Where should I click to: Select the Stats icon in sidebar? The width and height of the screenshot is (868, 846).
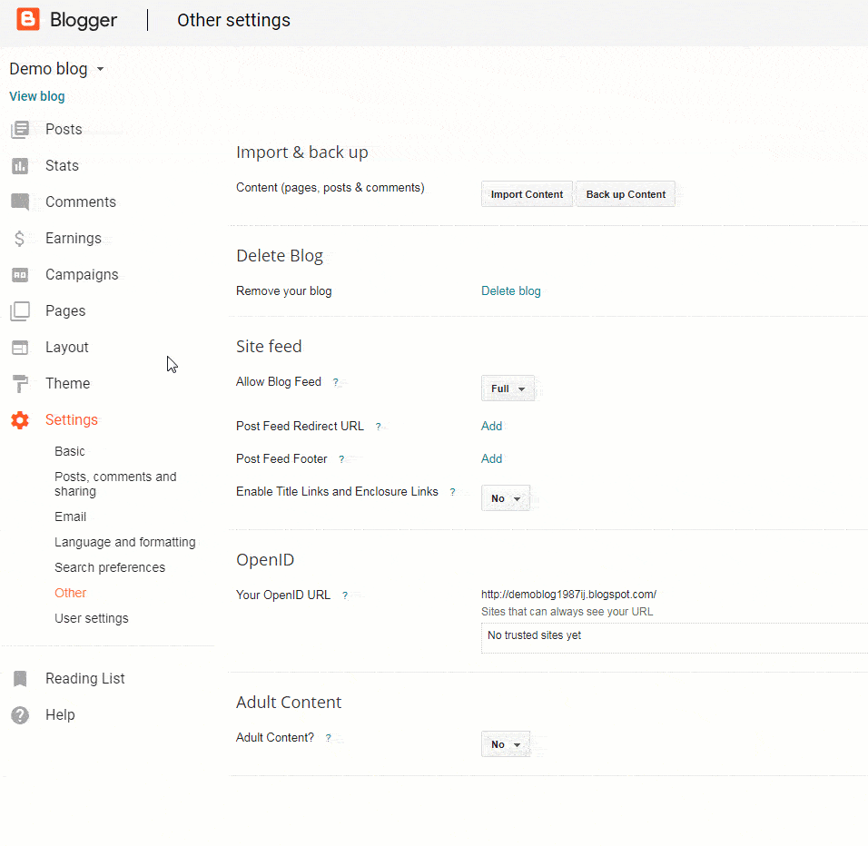coord(20,165)
